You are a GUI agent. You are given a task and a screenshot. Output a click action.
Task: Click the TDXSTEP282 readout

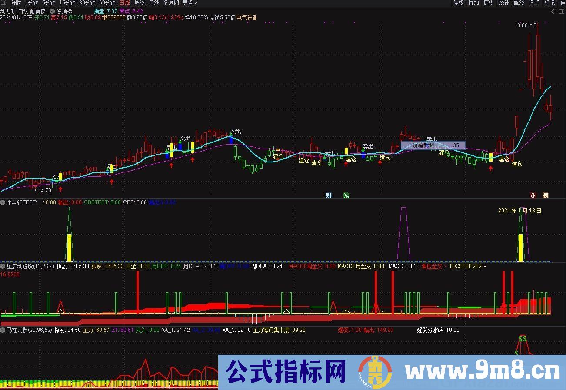pyautogui.click(x=467, y=266)
